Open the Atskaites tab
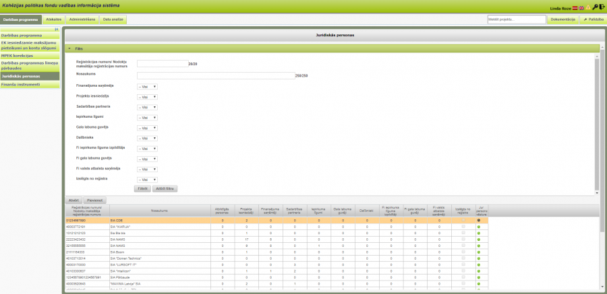Viewport: 607px width, 294px height. coord(54,20)
